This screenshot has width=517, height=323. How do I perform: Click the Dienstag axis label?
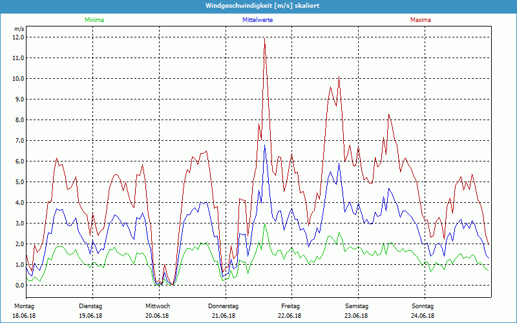point(90,306)
